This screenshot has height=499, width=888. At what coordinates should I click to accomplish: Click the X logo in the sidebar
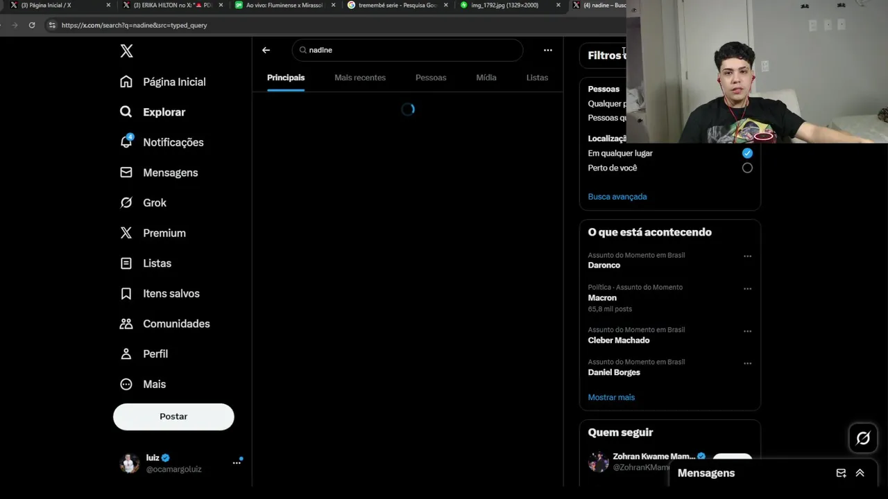coord(126,51)
